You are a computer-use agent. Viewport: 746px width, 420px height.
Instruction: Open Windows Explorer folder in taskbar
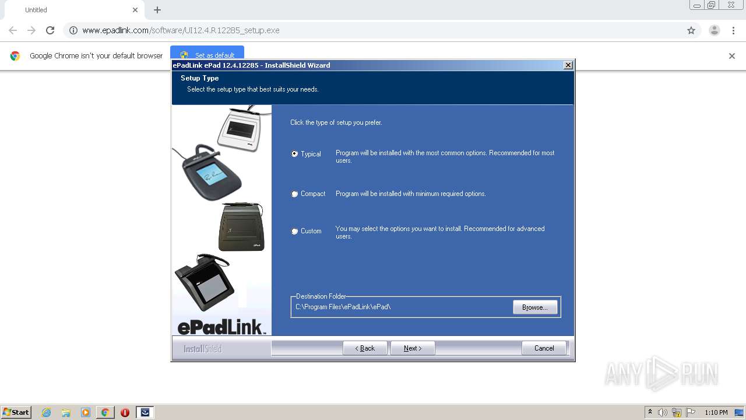[66, 412]
